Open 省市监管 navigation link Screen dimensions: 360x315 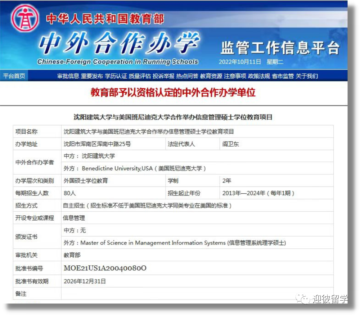[x=283, y=76]
